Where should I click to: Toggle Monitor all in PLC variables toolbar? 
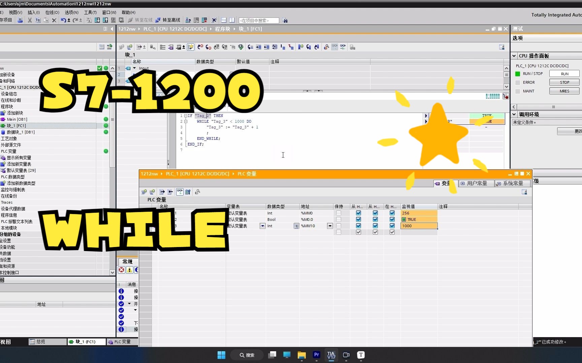(x=180, y=192)
